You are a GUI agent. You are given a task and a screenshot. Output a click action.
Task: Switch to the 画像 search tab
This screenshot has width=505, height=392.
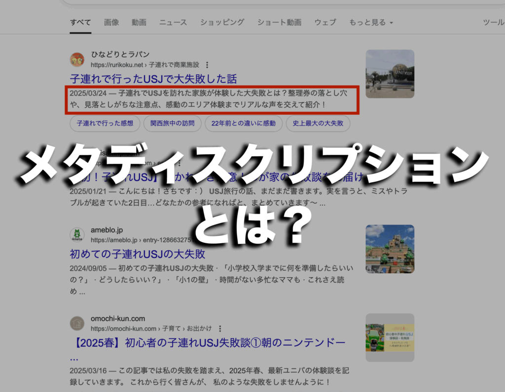111,23
